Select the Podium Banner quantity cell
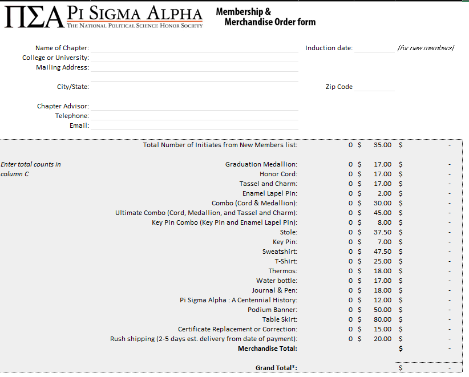This screenshot has width=469, height=377. point(326,310)
